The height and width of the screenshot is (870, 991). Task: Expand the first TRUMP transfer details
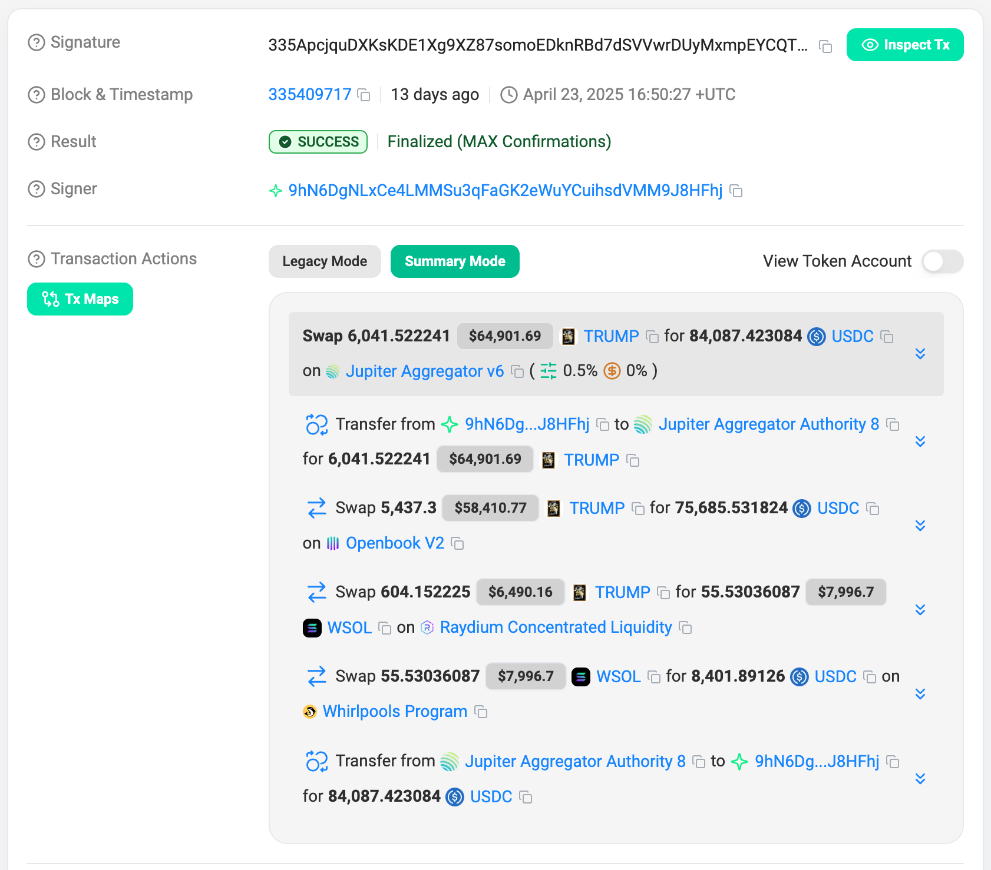coord(920,441)
